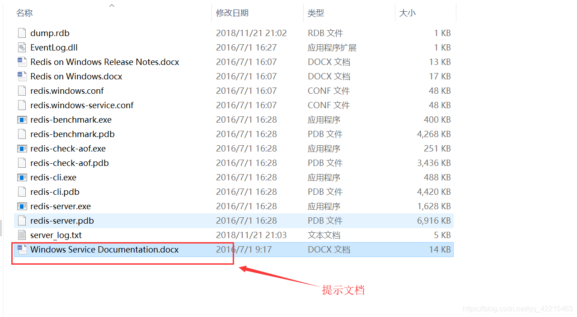Click the 2016/7/1 16:27 date of EventLog.dll
Image resolution: width=577 pixels, height=317 pixels.
246,47
